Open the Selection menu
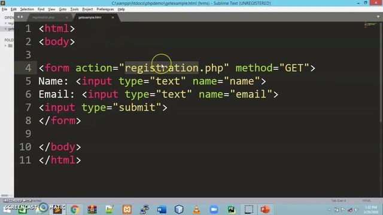The width and height of the screenshot is (383, 215). coord(27,10)
